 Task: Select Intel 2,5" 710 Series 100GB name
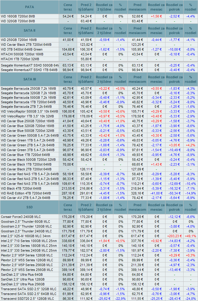click(29, 241)
